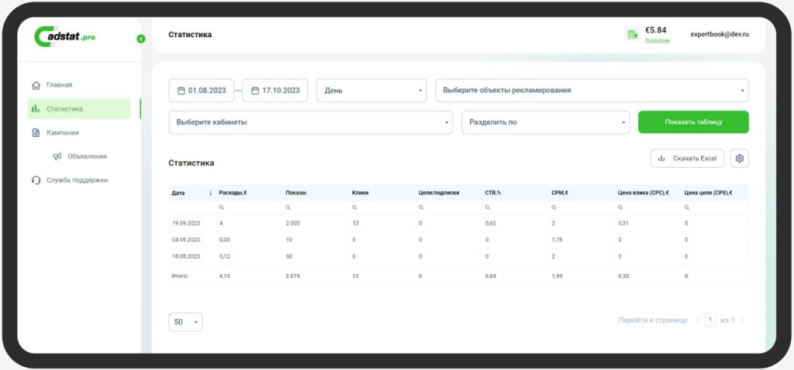Open Служба поддержки in sidebar
Image resolution: width=794 pixels, height=370 pixels.
76,180
